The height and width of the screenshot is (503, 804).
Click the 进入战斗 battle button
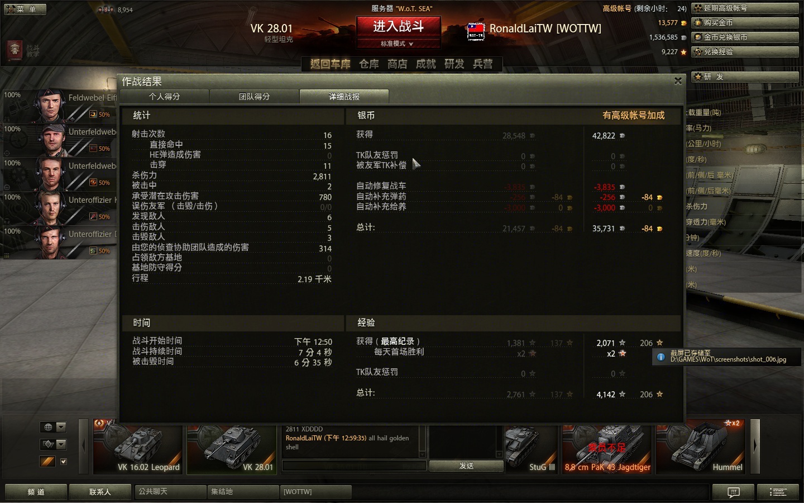pyautogui.click(x=398, y=26)
